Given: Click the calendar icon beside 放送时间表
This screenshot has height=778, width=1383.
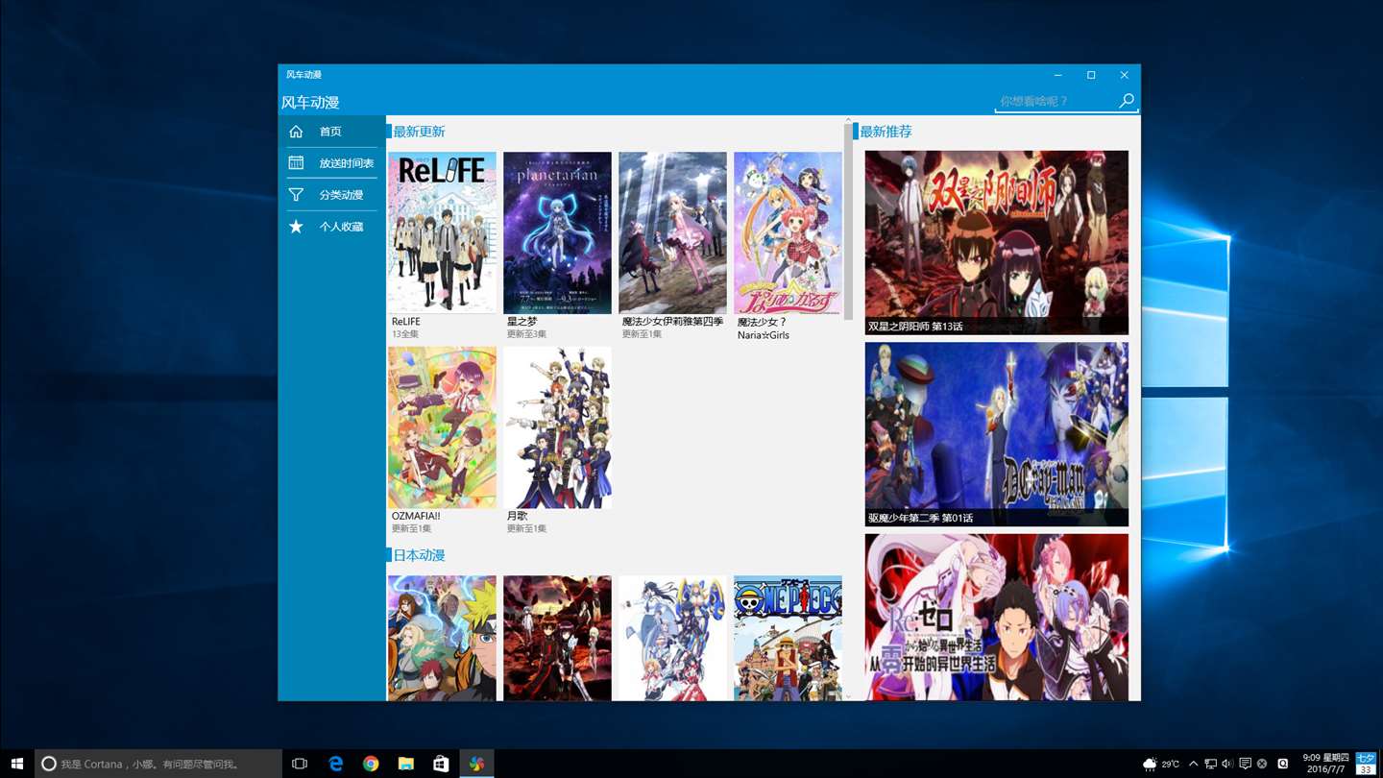Looking at the screenshot, I should (x=296, y=163).
